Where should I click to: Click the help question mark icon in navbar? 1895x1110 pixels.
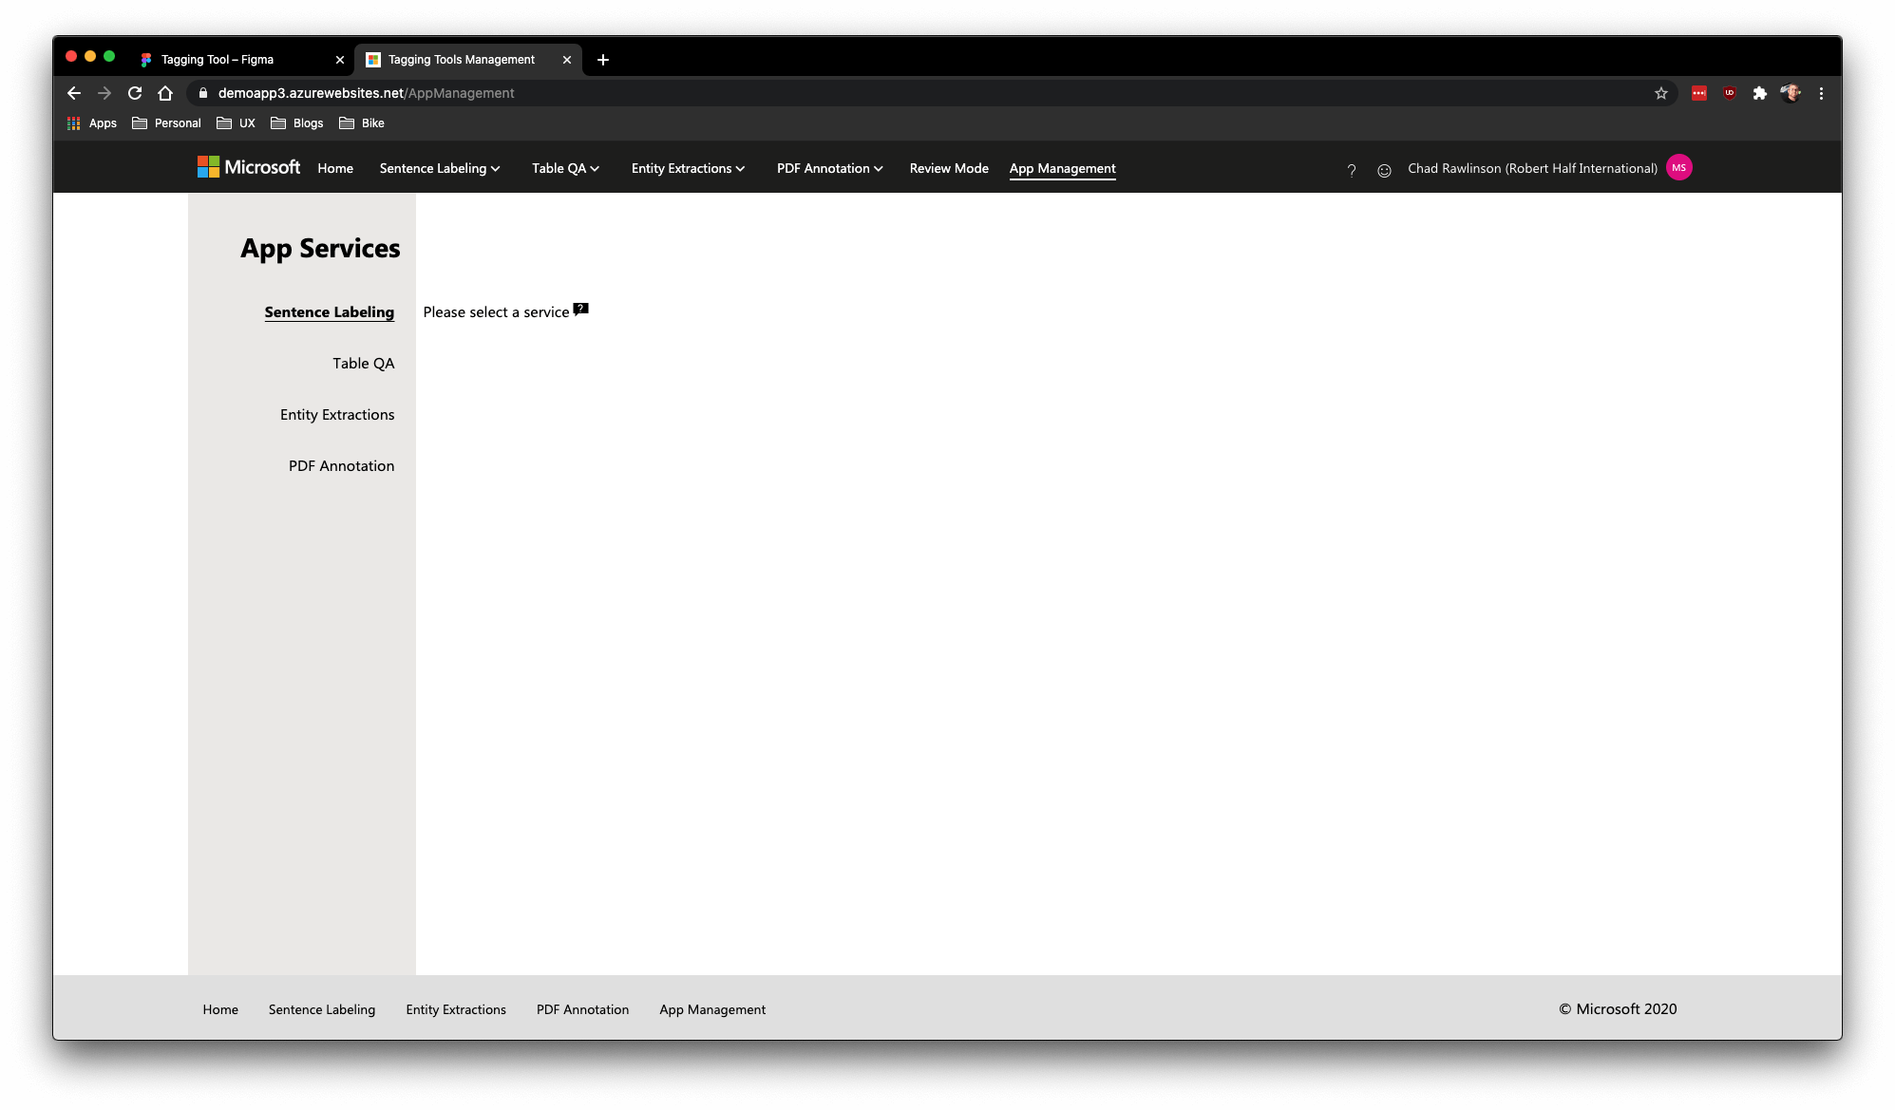coord(1351,170)
